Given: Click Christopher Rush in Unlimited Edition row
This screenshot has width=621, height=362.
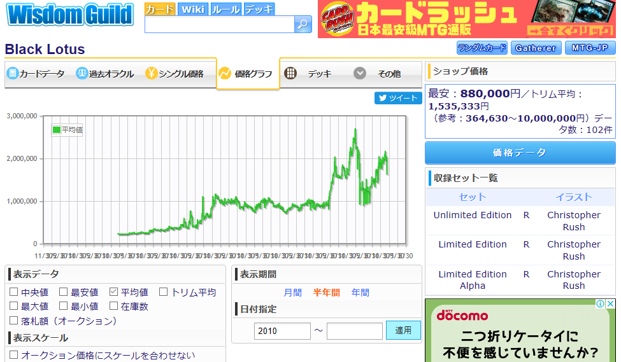Looking at the screenshot, I should (x=574, y=221).
